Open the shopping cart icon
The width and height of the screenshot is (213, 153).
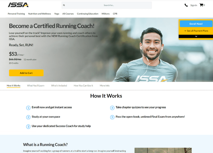(x=201, y=5)
